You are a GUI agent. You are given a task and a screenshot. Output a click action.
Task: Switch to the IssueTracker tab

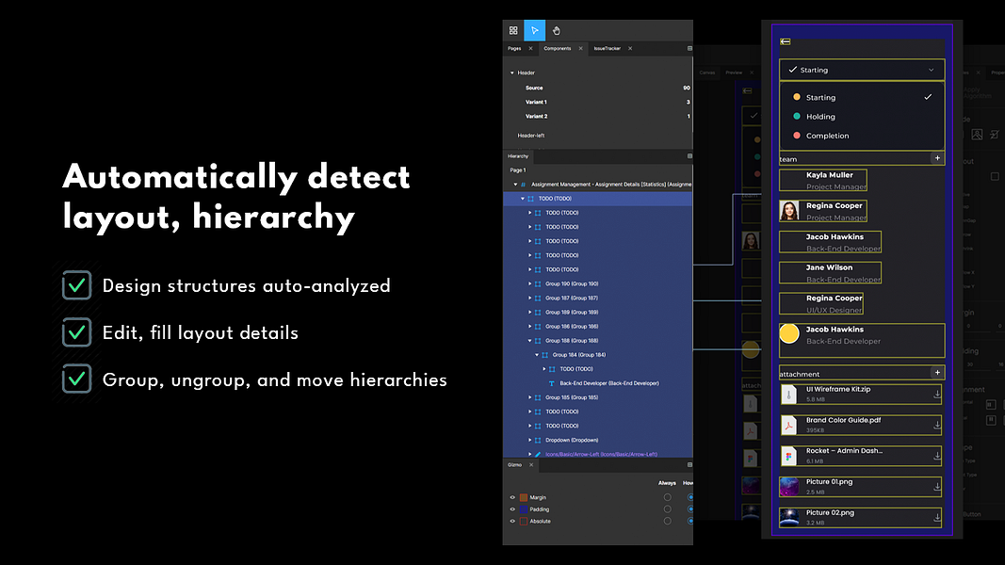pos(608,48)
